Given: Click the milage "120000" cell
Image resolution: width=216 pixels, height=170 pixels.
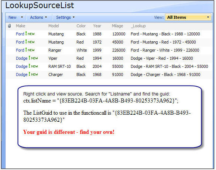Looking at the screenshot, I should (119, 34).
